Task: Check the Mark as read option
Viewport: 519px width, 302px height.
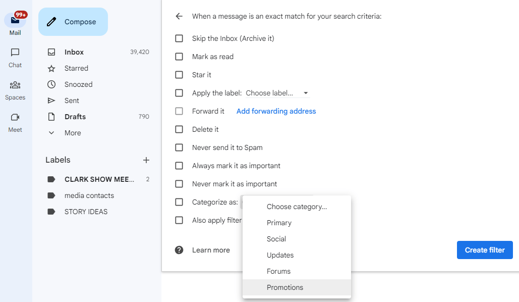Action: tap(179, 57)
